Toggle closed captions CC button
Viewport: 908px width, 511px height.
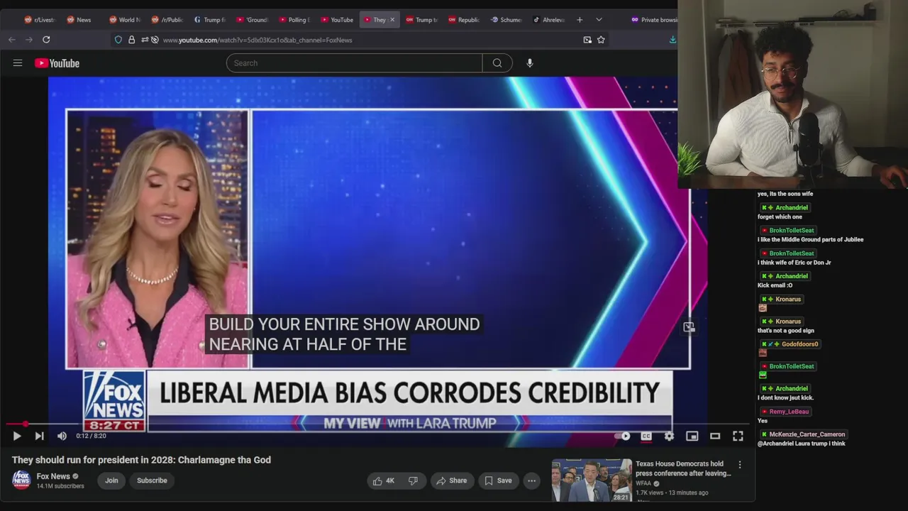(x=646, y=436)
